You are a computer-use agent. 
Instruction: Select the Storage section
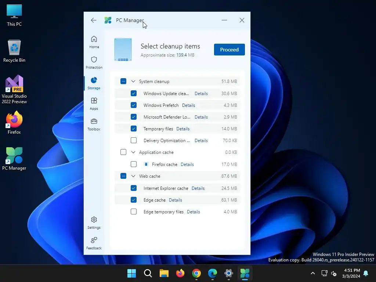94,83
